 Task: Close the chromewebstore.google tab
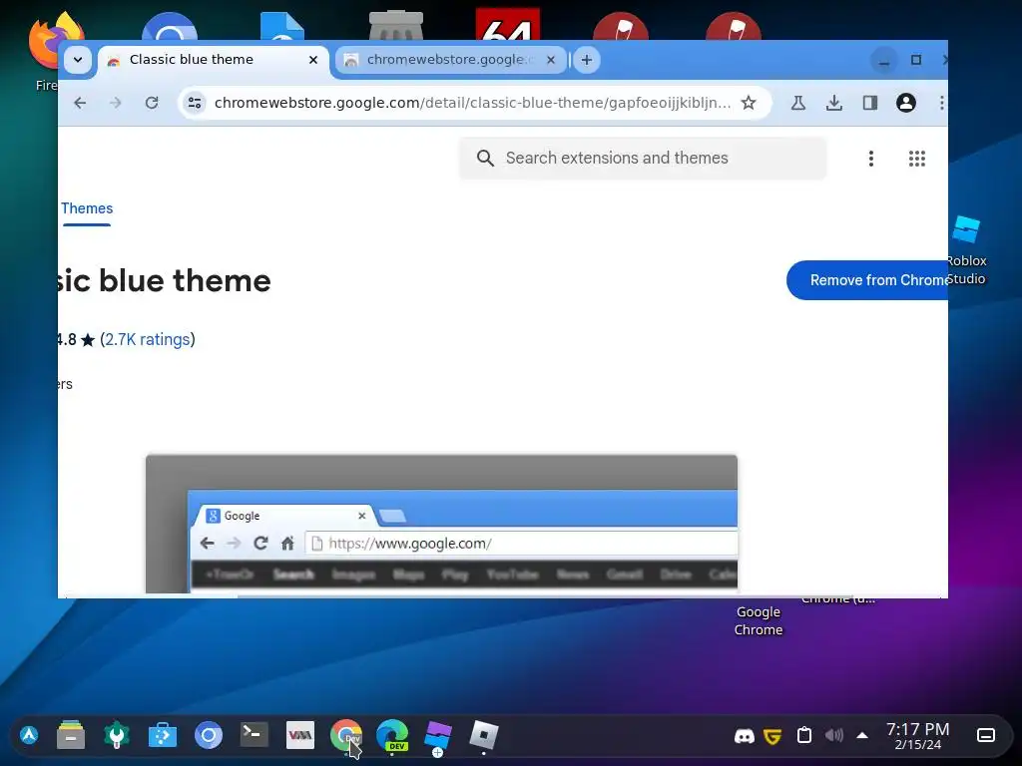551,60
